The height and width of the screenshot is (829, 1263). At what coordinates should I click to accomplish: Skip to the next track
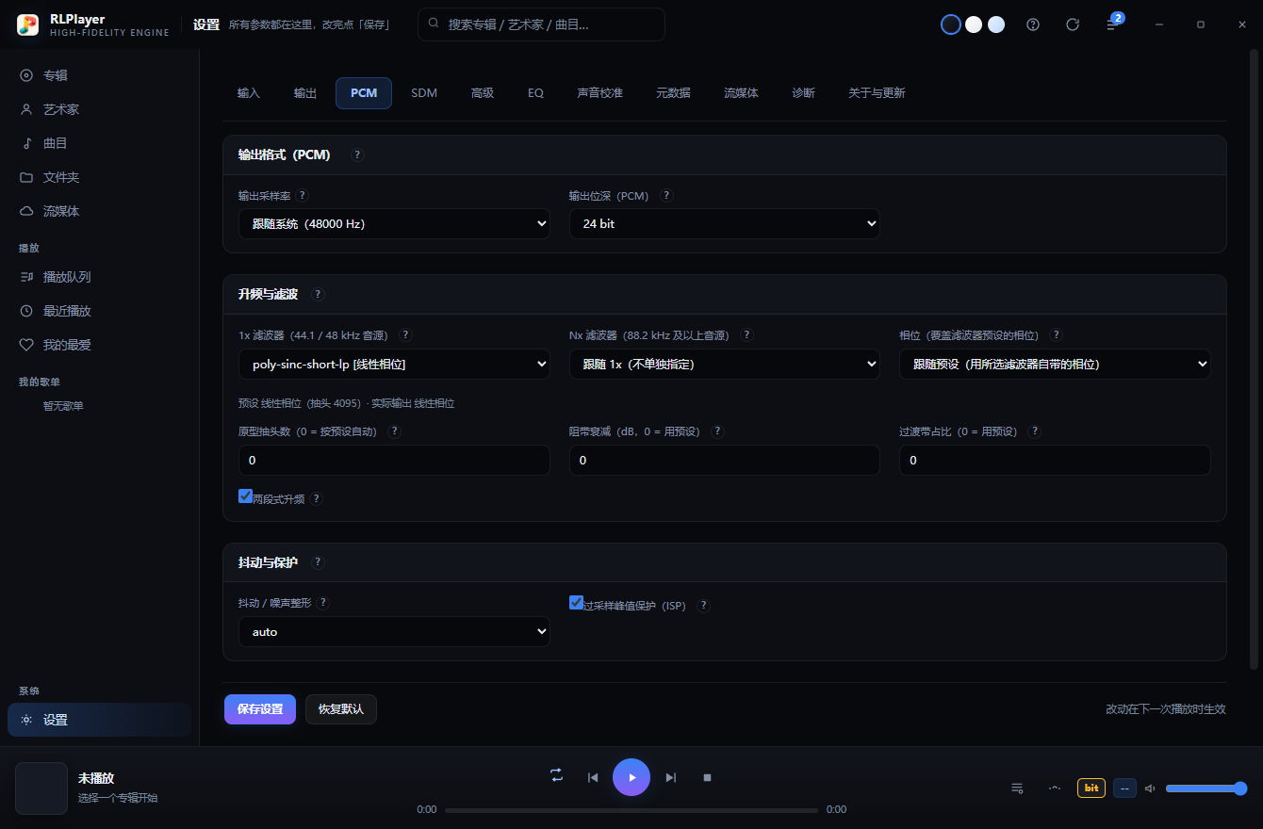(x=671, y=777)
